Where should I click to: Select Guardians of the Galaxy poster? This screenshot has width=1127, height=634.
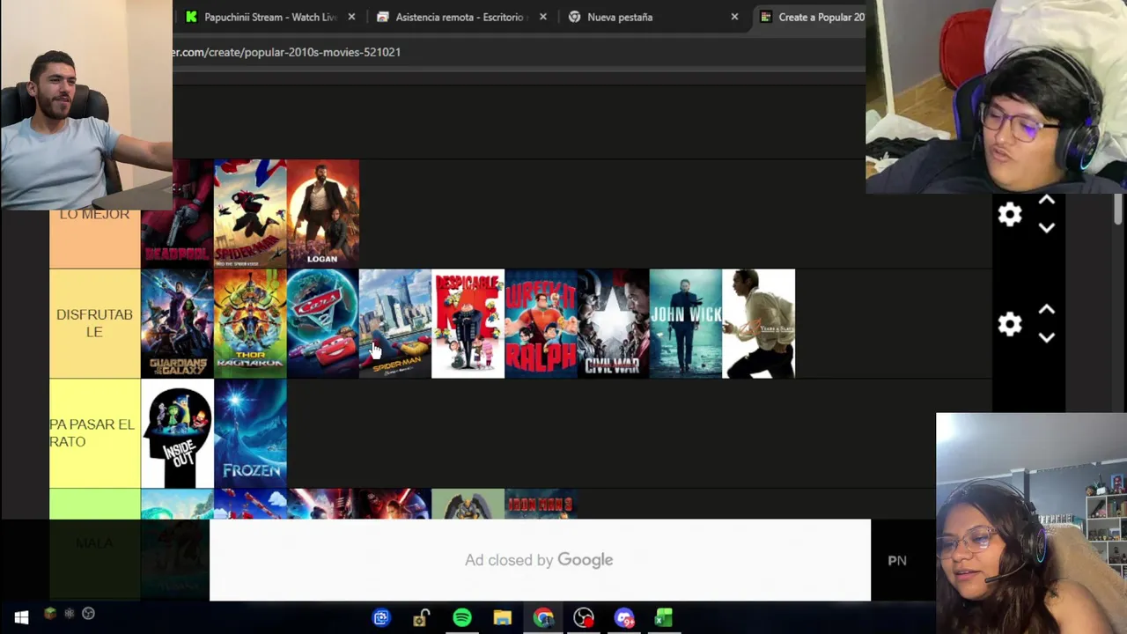(x=177, y=323)
